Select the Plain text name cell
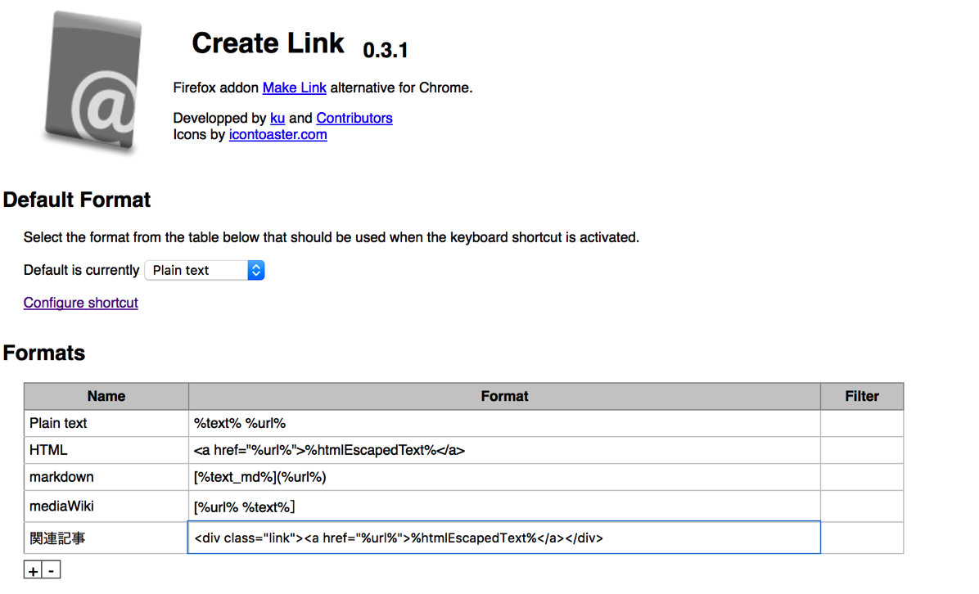This screenshot has height=594, width=979. pos(106,423)
